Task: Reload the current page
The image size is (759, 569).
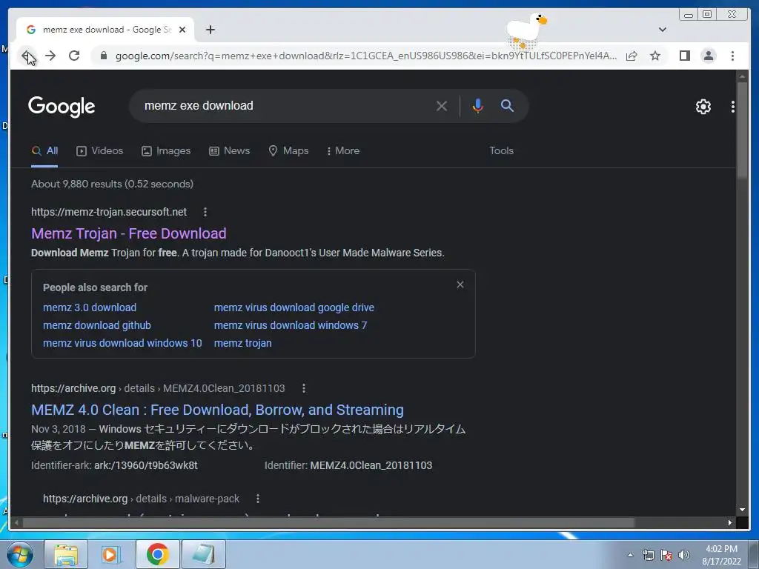Action: pos(74,56)
